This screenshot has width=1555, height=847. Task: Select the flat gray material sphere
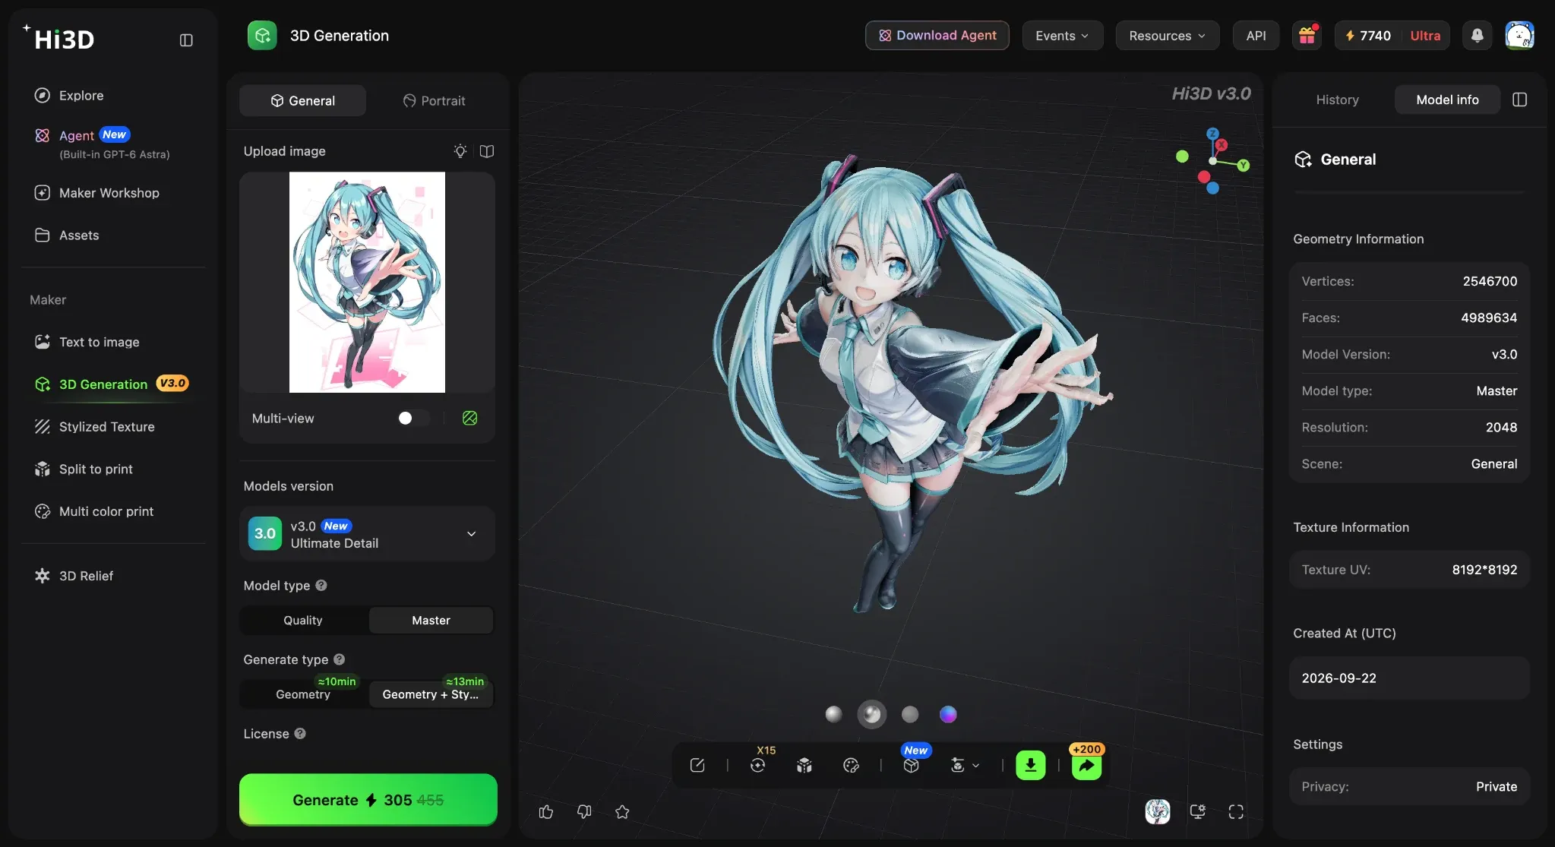(910, 714)
